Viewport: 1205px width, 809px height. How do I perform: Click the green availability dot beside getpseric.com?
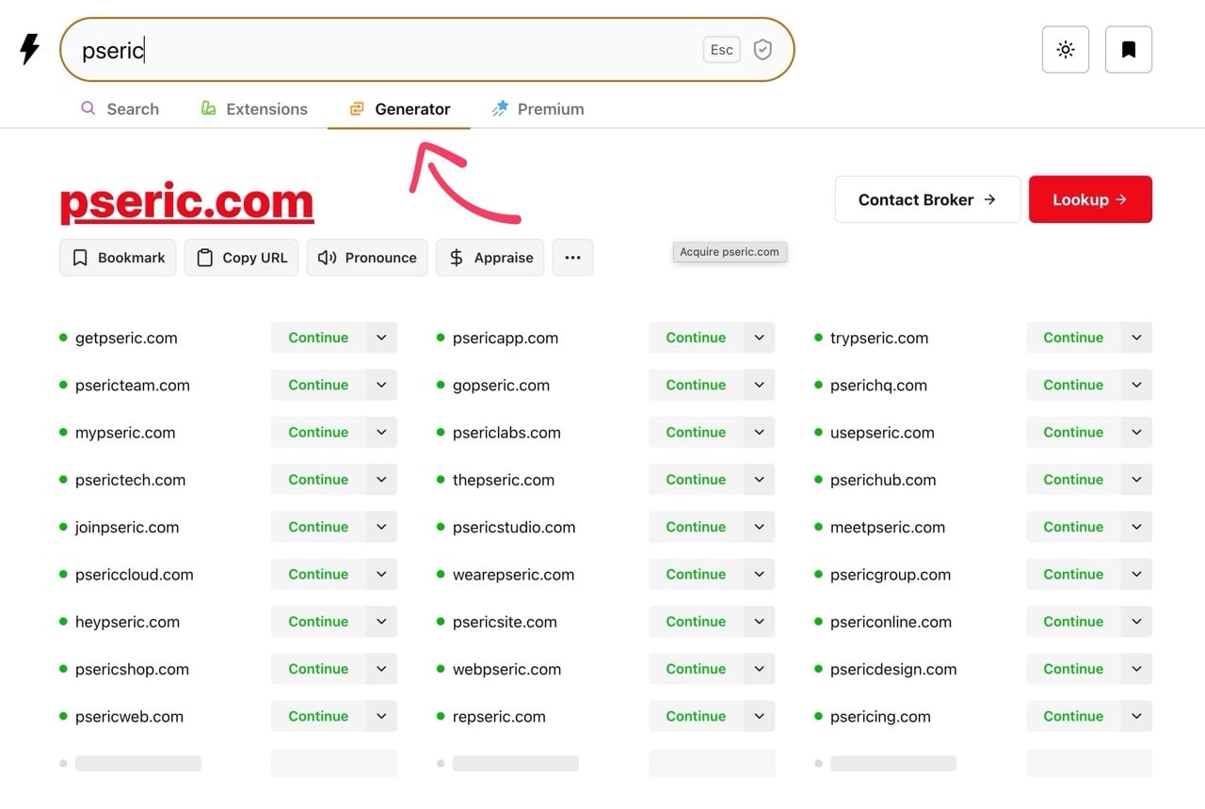point(63,337)
